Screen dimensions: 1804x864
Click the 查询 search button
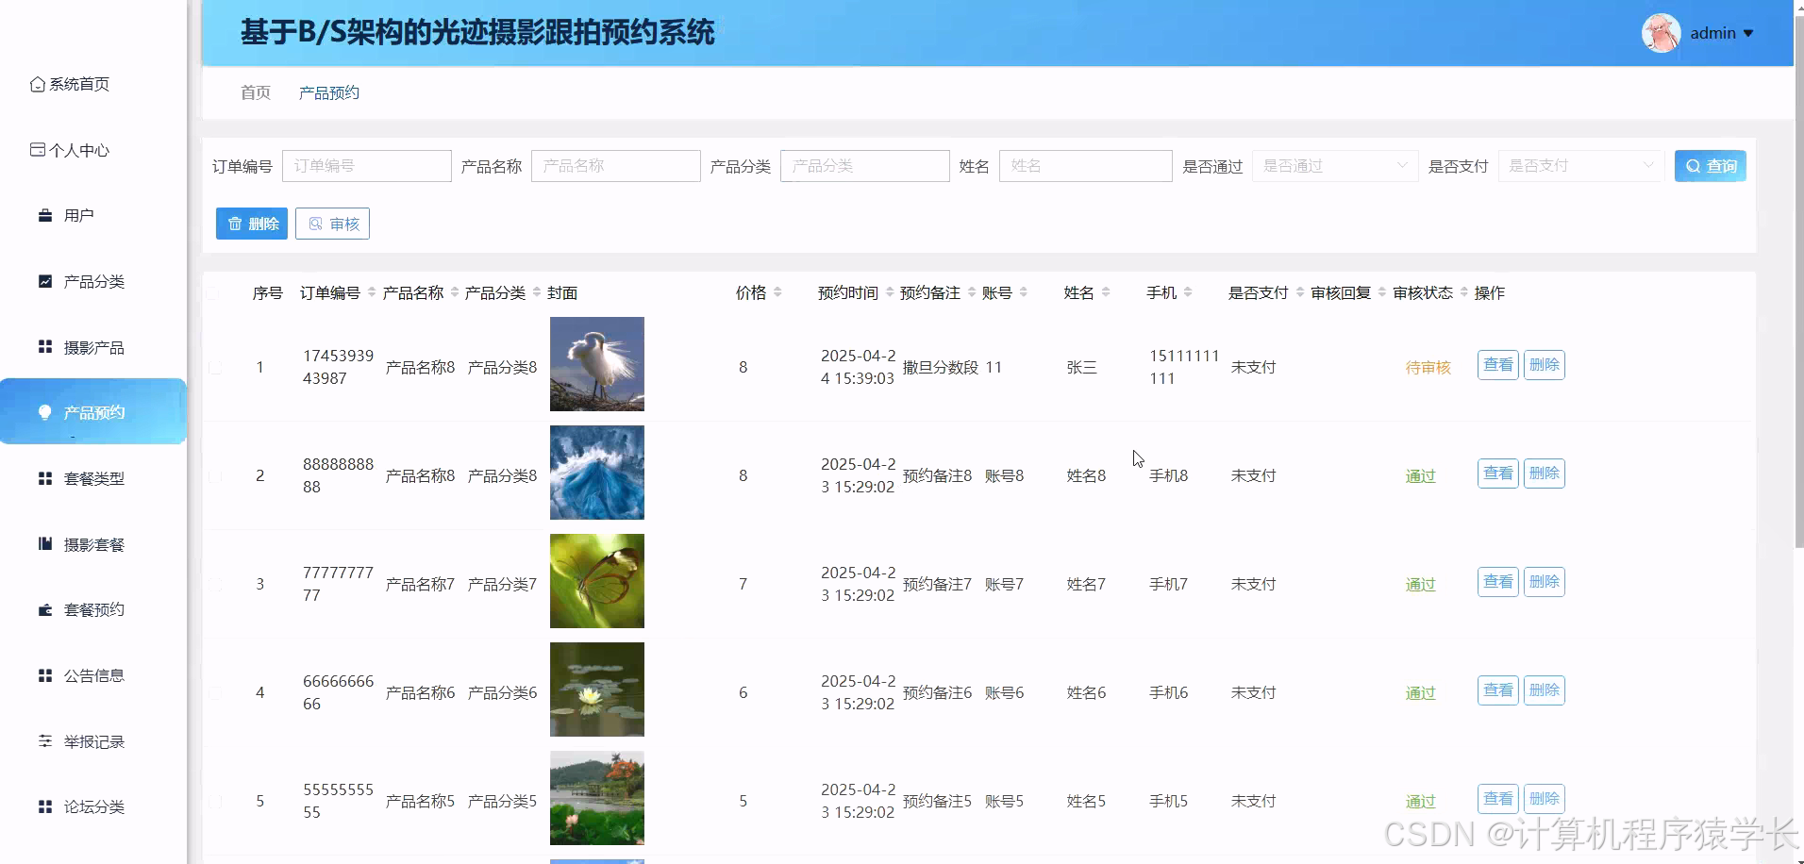point(1710,165)
